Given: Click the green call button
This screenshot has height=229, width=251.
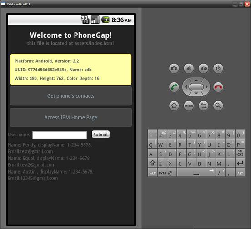Looking at the screenshot, I should pyautogui.click(x=174, y=87).
